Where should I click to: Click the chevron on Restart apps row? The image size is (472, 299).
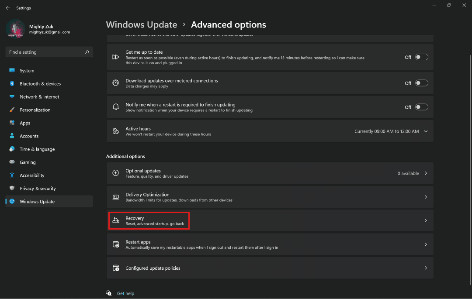[x=426, y=244]
